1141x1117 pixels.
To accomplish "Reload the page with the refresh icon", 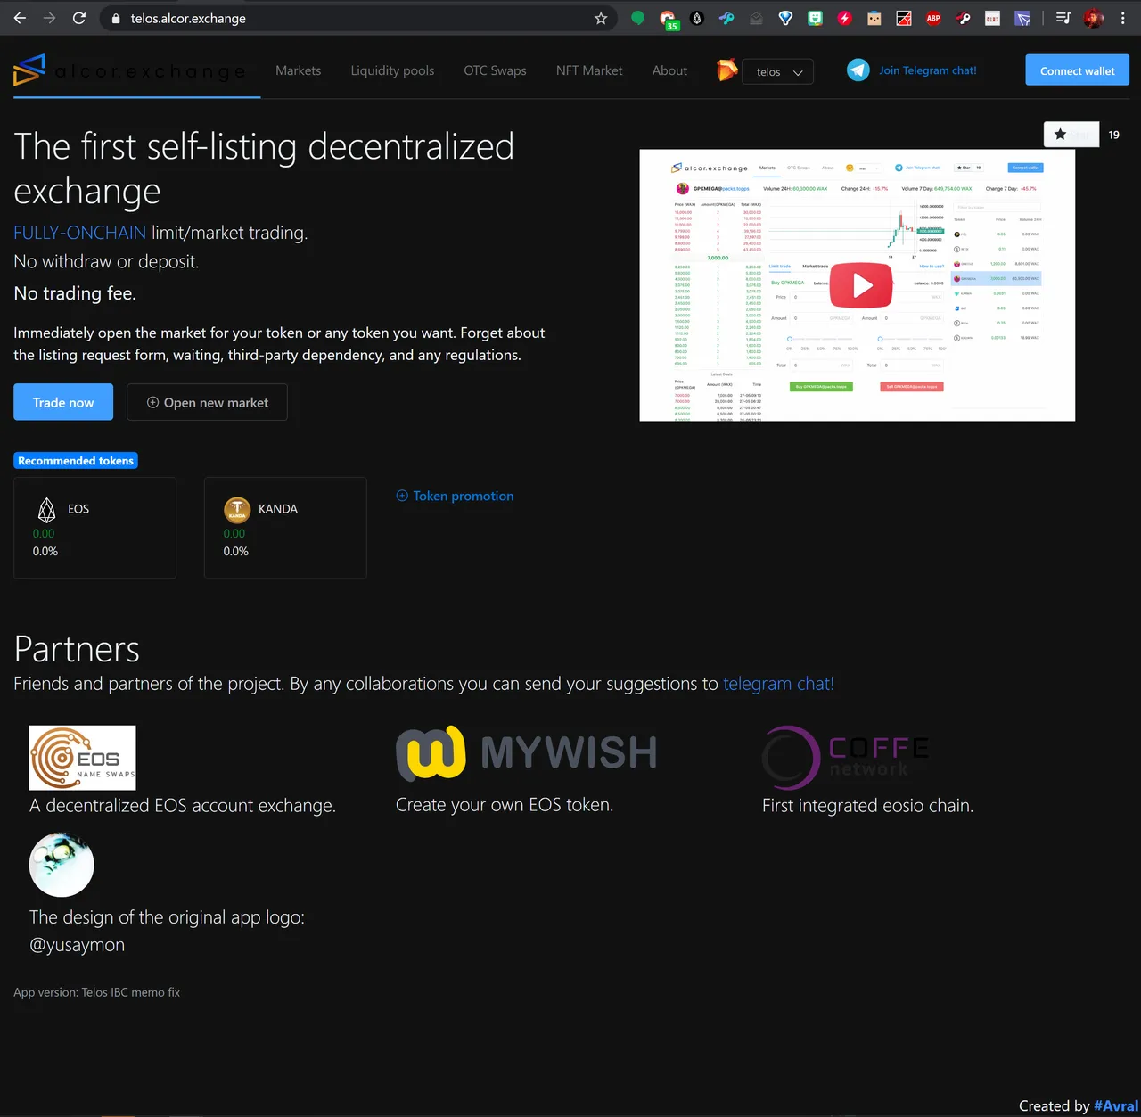I will point(78,18).
